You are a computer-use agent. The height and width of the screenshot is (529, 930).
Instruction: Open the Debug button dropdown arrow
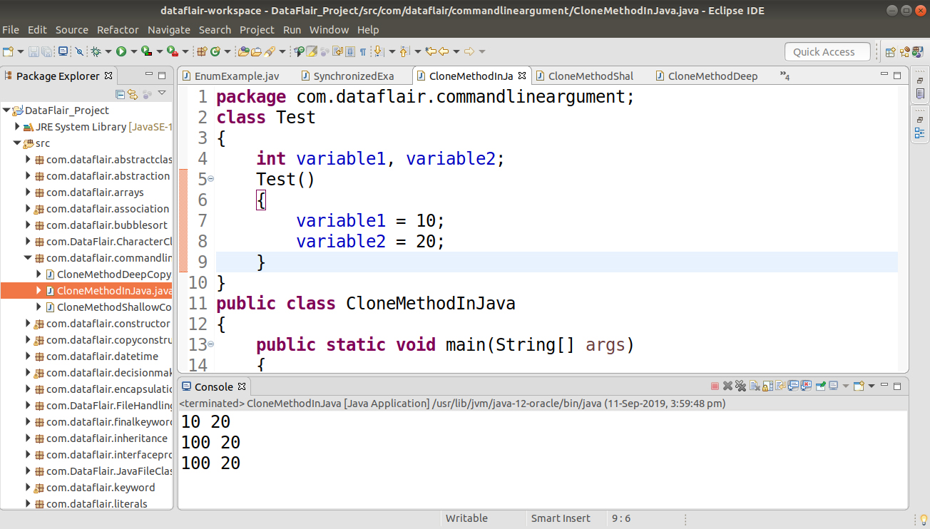click(108, 51)
